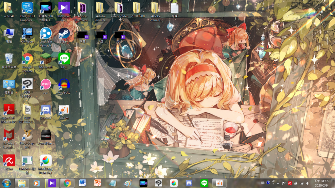
Task: Open the language bar help icon
Action: (x=268, y=183)
